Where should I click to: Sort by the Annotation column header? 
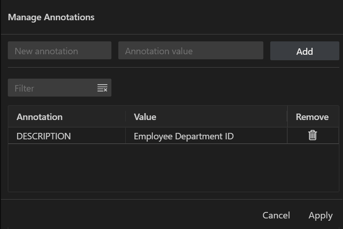click(x=40, y=117)
